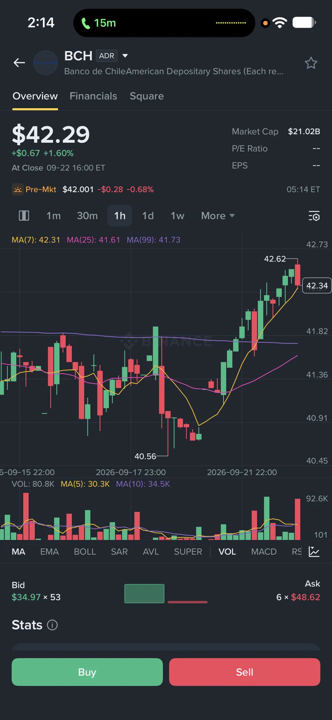The width and height of the screenshot is (332, 720).
Task: Tap the Stats info icon
Action: coord(53,625)
